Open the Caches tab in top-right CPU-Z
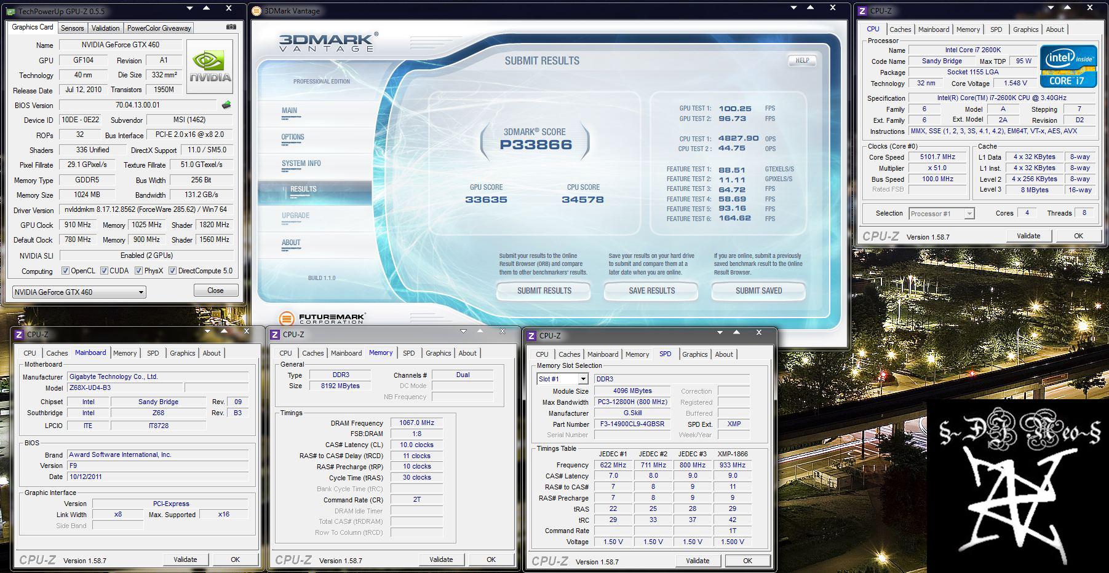 pos(900,29)
